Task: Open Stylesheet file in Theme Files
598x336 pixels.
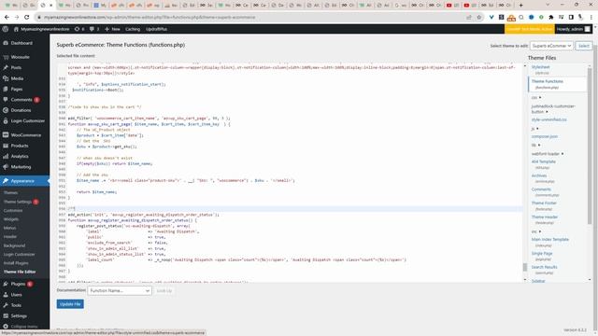Action: (x=541, y=67)
